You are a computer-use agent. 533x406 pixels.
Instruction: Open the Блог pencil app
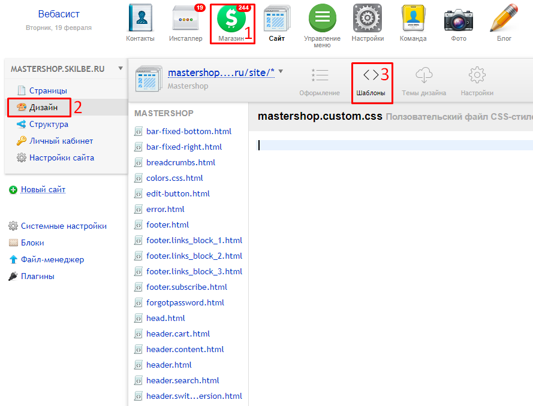pos(504,19)
